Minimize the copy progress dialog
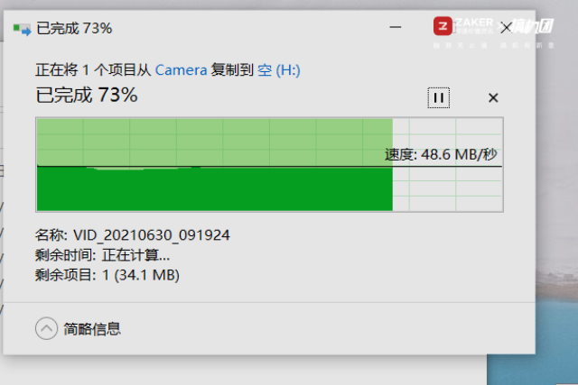 (396, 27)
